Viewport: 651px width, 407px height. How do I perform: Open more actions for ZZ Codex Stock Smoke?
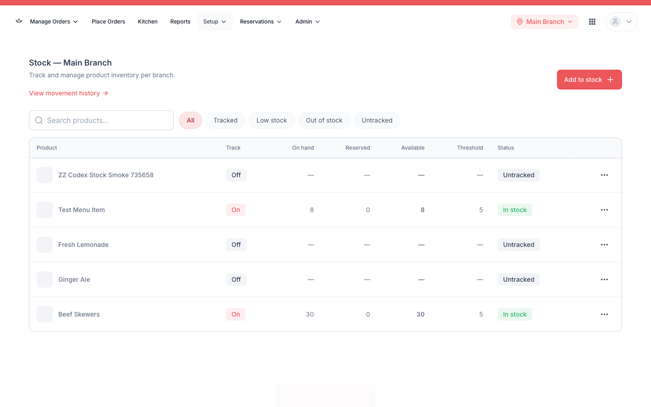(x=604, y=175)
